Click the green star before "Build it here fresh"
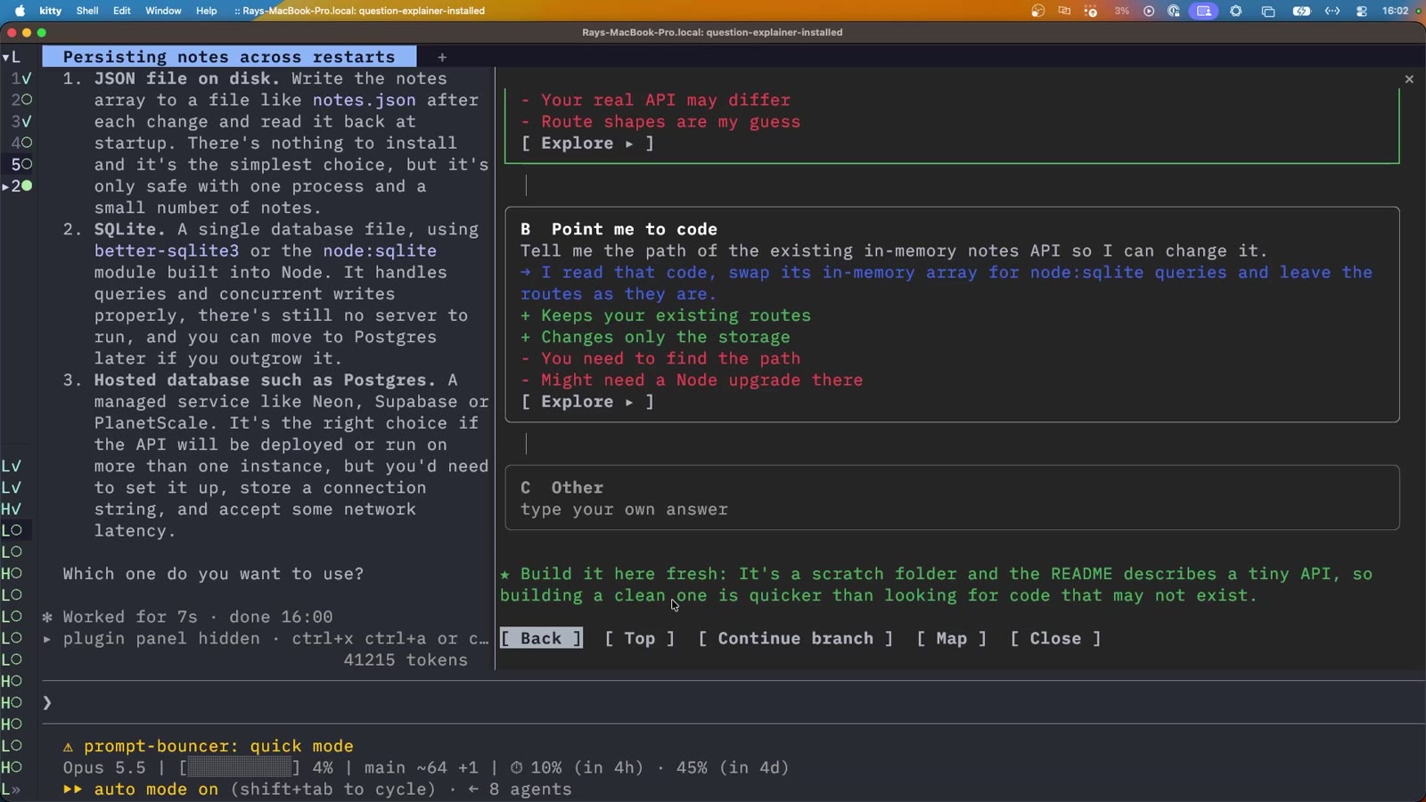Viewport: 1426px width, 802px height. 505,575
